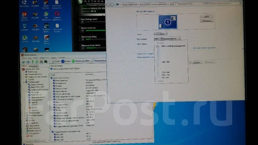Select Сервер in the AIDA64 tree
The image size is (258, 145).
tap(29, 79)
